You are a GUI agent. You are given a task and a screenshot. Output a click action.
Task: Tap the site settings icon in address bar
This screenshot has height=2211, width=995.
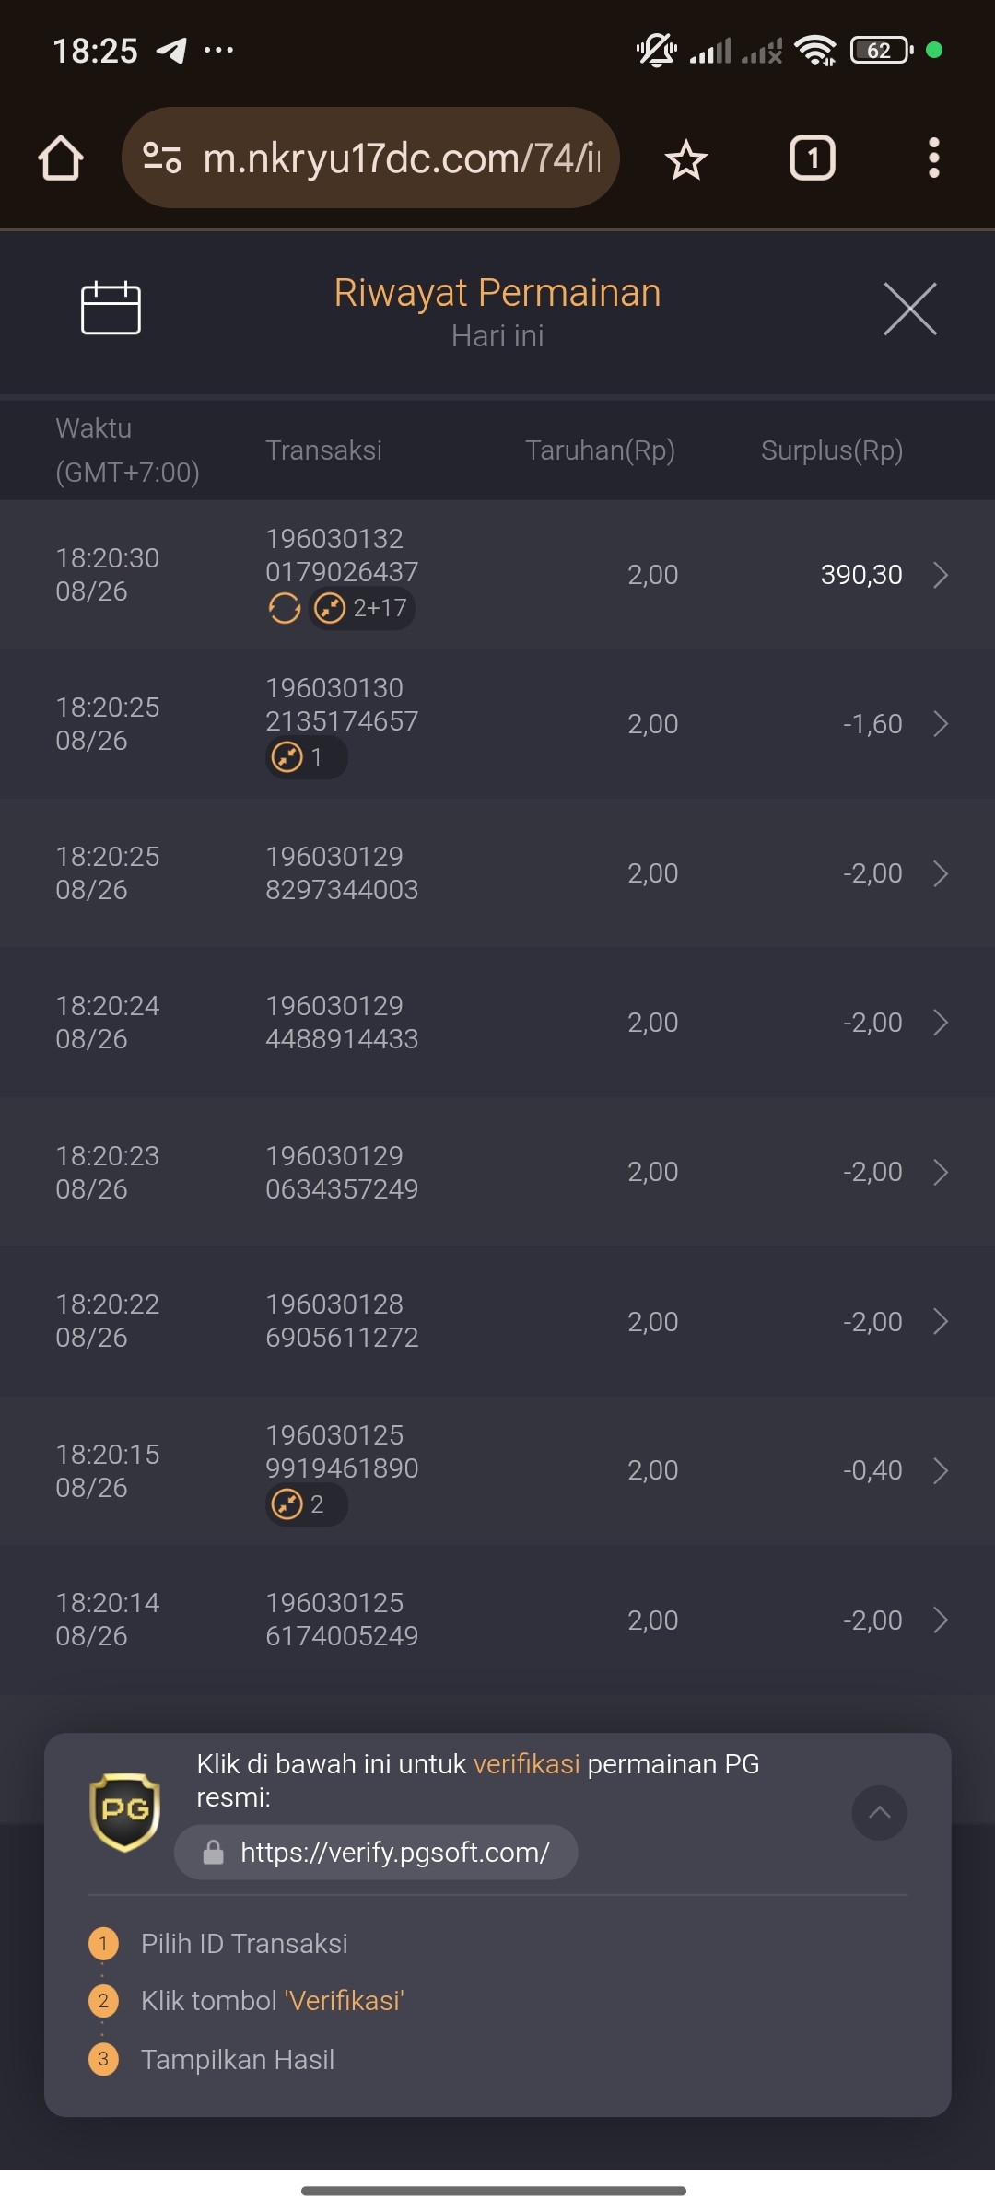[x=162, y=158]
